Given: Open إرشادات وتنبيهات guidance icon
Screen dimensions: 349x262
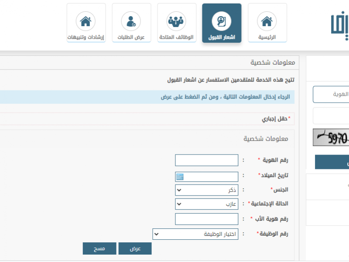Looking at the screenshot, I should click(86, 21).
